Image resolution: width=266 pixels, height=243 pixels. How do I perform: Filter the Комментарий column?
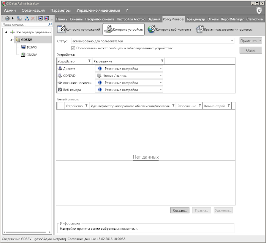coord(229,106)
